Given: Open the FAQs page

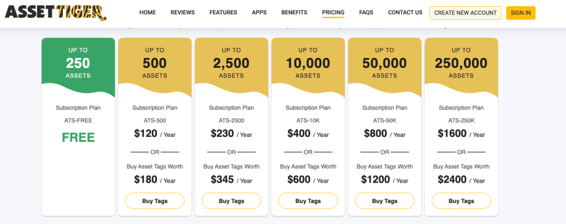Looking at the screenshot, I should [366, 13].
